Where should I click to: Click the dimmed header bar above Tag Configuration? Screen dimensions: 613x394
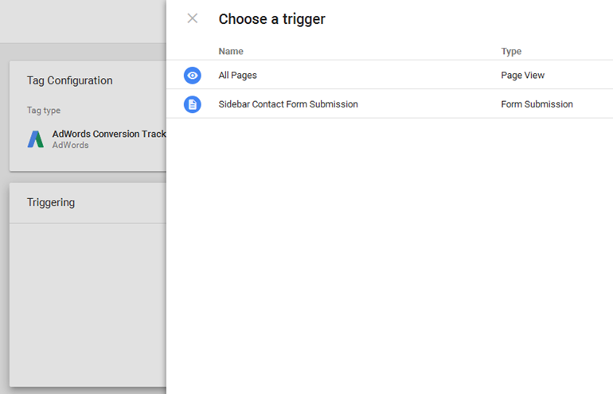(x=84, y=21)
